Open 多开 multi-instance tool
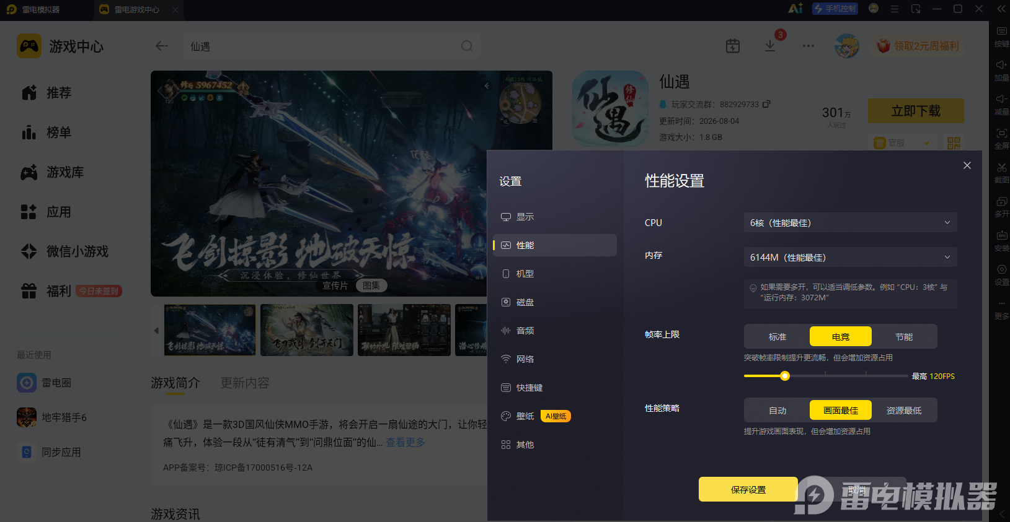This screenshot has width=1010, height=522. [1001, 207]
